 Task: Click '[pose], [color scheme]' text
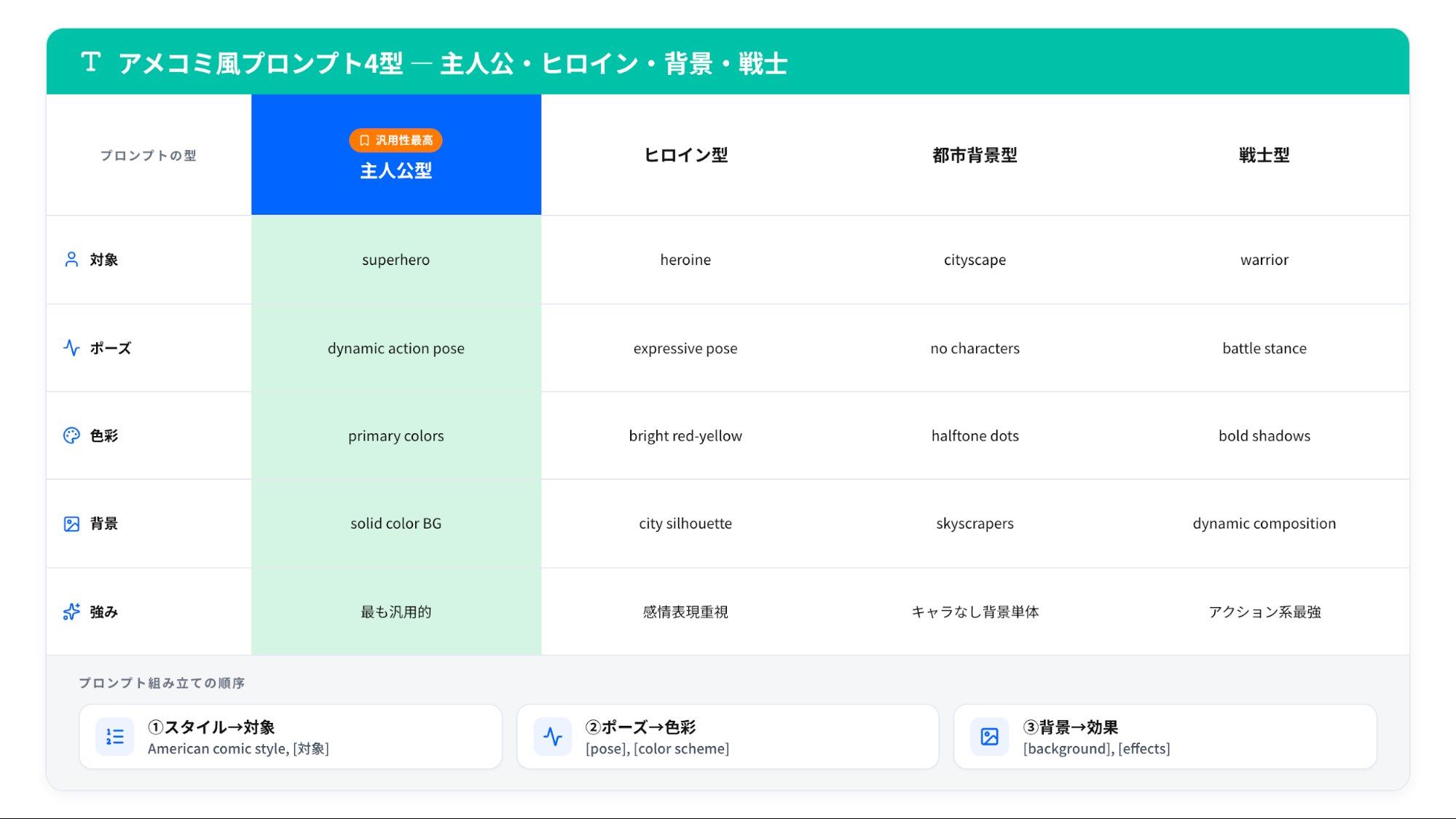pyautogui.click(x=657, y=748)
